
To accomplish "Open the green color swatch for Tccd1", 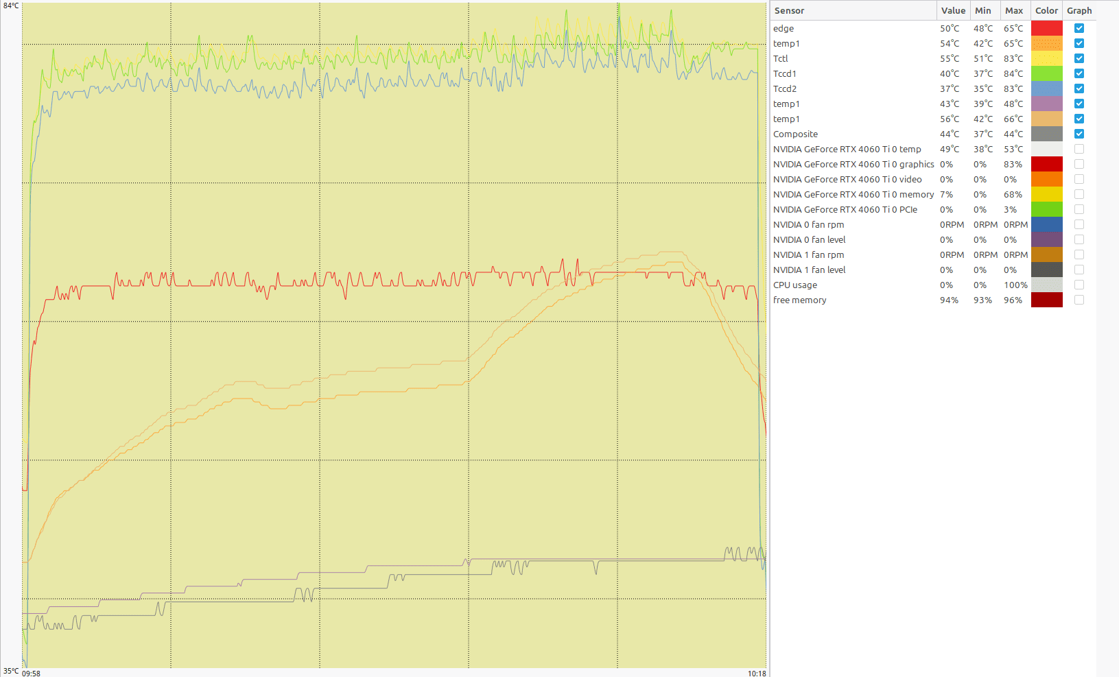I will pos(1046,73).
